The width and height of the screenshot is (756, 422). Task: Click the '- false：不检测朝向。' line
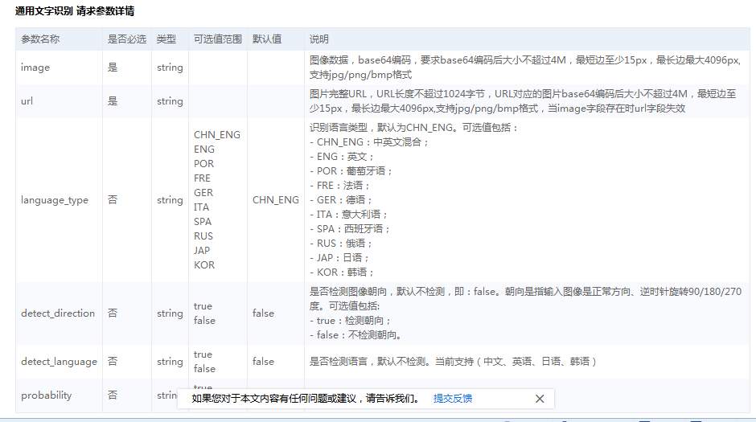coord(355,335)
